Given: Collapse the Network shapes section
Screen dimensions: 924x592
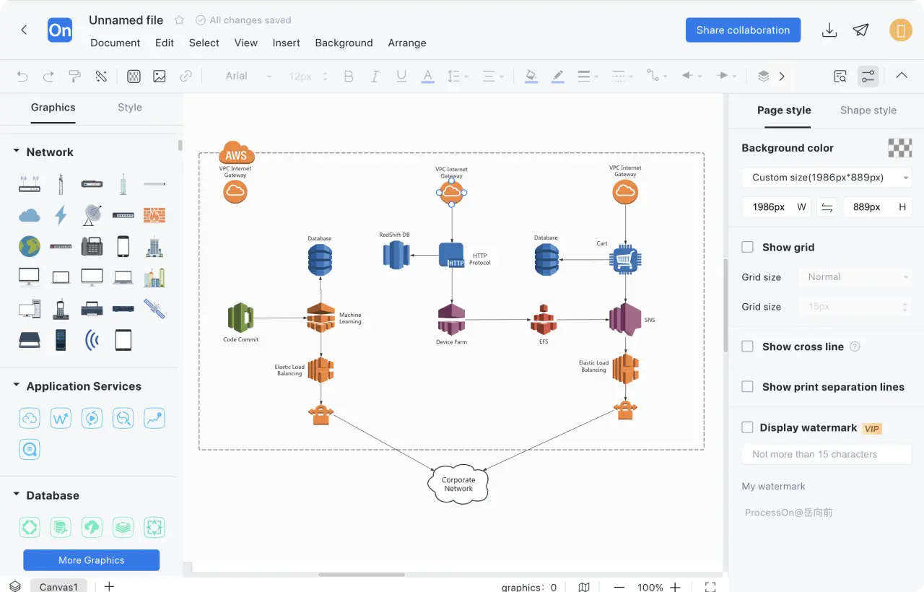Looking at the screenshot, I should [x=17, y=152].
